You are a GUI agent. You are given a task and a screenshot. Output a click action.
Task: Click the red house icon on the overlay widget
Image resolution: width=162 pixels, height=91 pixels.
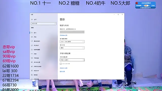coord(137,3)
